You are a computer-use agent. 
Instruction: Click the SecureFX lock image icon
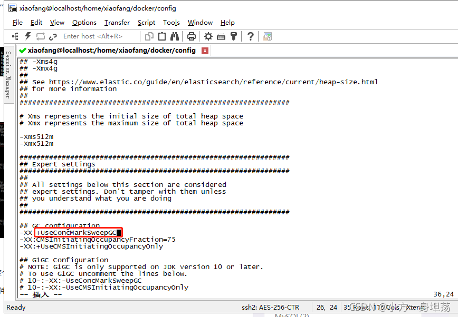(x=268, y=36)
